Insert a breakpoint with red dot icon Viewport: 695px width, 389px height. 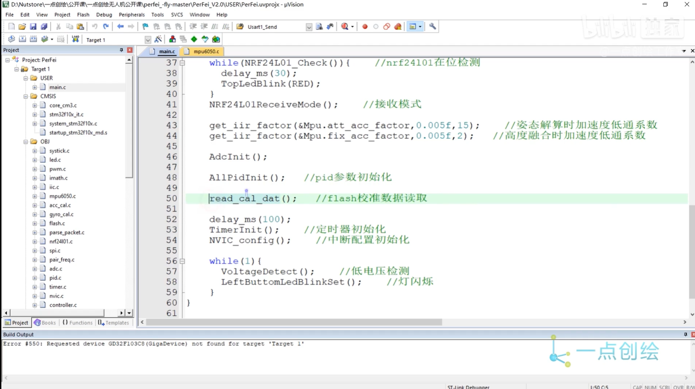tap(365, 27)
